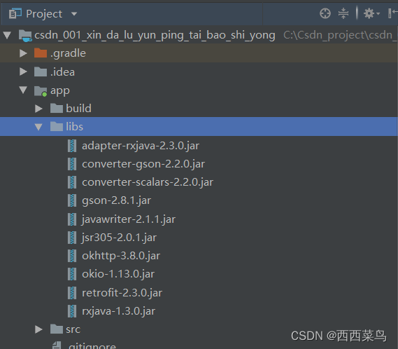Click the Project panel icon
This screenshot has width=398, height=349.
pyautogui.click(x=15, y=14)
